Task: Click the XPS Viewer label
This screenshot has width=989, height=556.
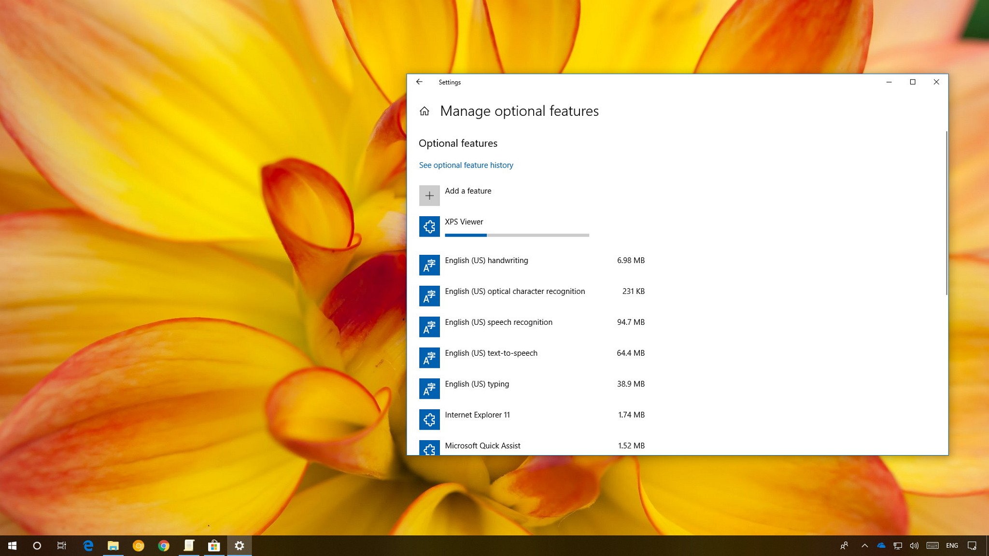Action: pyautogui.click(x=464, y=222)
